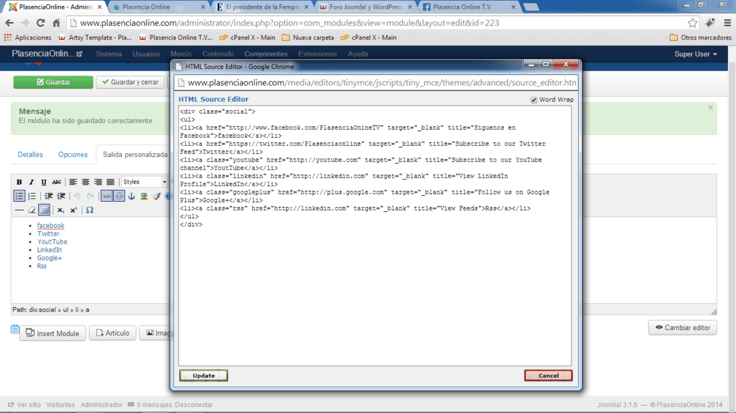The image size is (736, 413).
Task: Toggle italic formatting in the editor toolbar
Action: (x=31, y=182)
